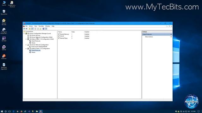Image resolution: width=202 pixels, height=113 pixels.
Task: Select SQL Server Network Configuration (non-32bit) node
Action: [x=39, y=45]
